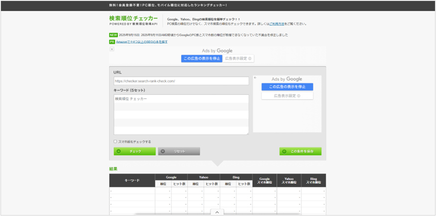This screenshot has height=216, width=436.
Task: Open side ad 広告表示設定 option
Action: point(287,96)
